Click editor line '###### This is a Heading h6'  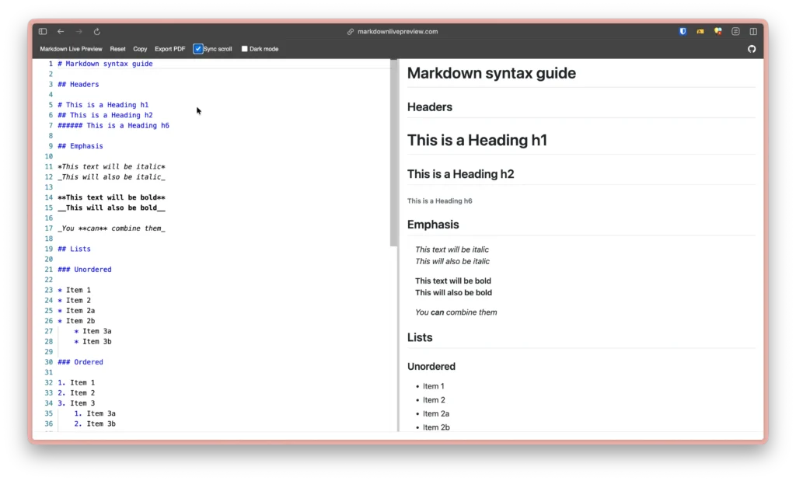coord(113,125)
